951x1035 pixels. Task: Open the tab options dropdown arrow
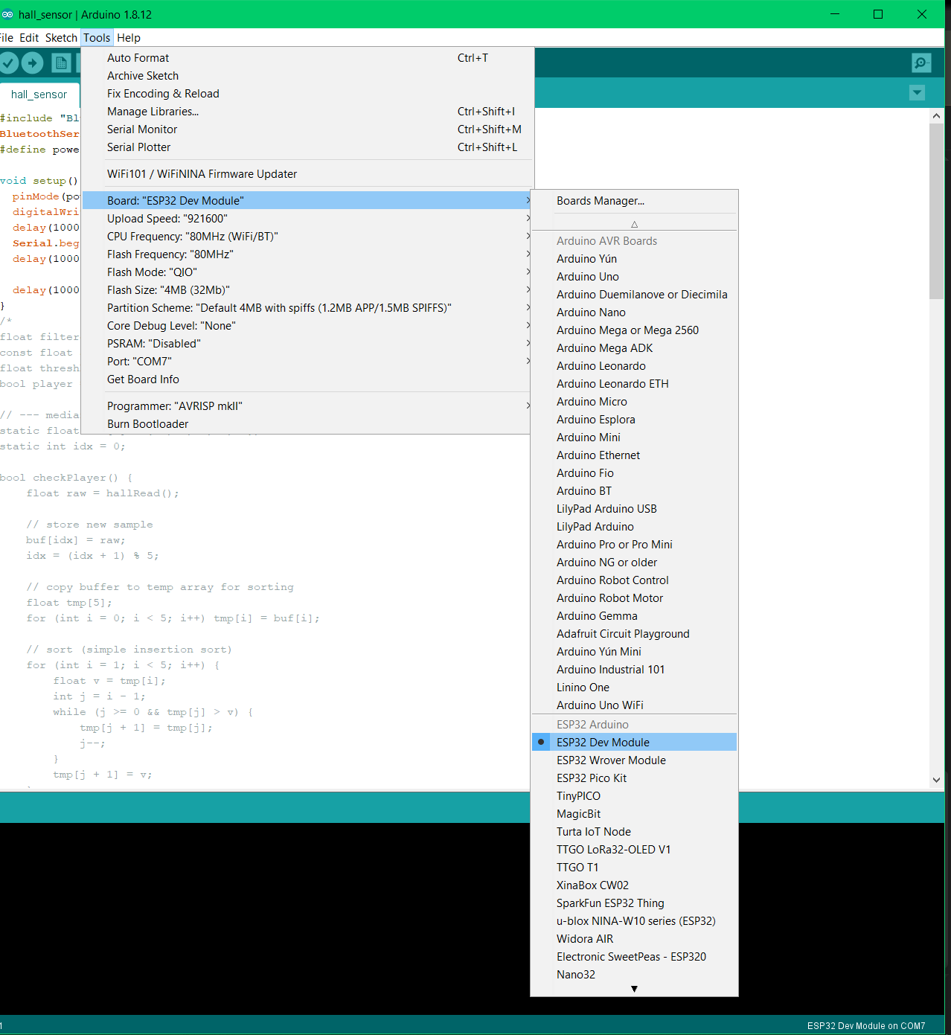coord(918,92)
